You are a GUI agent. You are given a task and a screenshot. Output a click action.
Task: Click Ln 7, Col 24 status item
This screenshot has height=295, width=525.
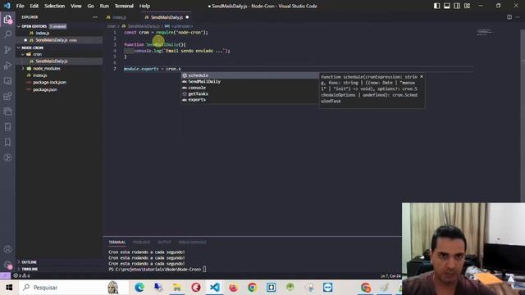pyautogui.click(x=390, y=276)
